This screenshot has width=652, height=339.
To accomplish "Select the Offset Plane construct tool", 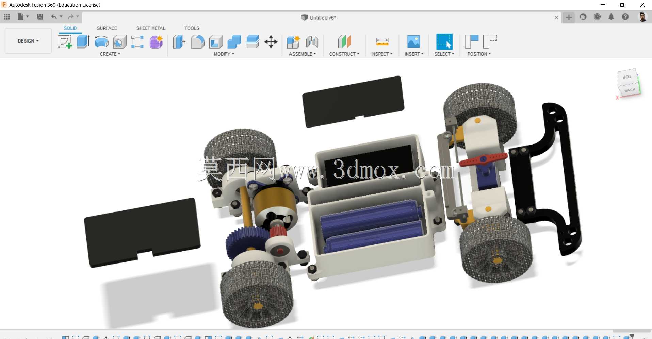I will pos(344,42).
